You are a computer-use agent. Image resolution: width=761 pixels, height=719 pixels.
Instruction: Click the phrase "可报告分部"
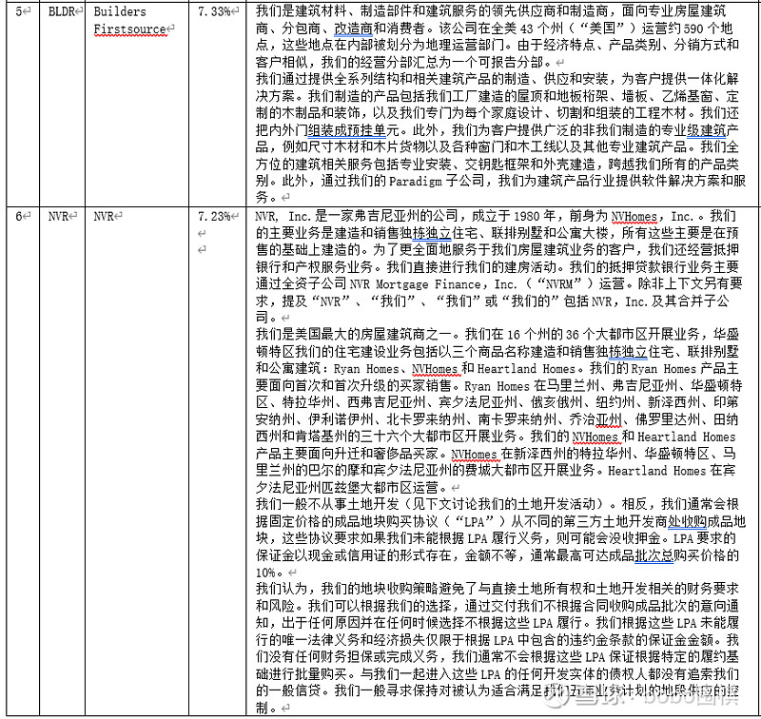510,63
